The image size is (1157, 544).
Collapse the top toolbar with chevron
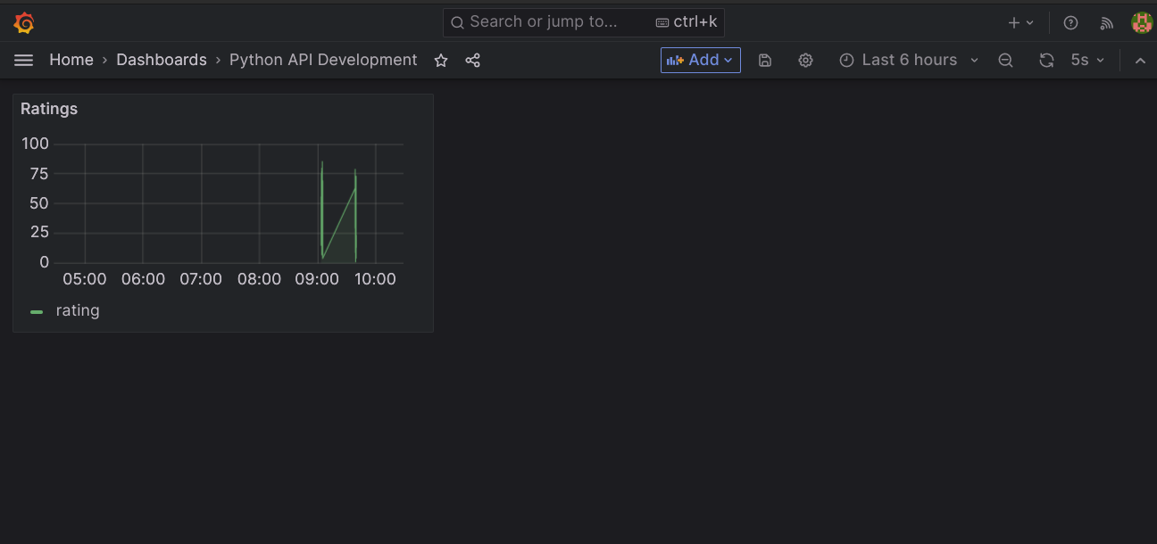[x=1140, y=60]
